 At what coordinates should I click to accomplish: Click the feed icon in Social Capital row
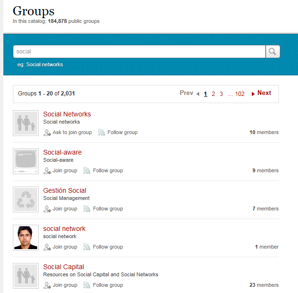click(x=87, y=285)
